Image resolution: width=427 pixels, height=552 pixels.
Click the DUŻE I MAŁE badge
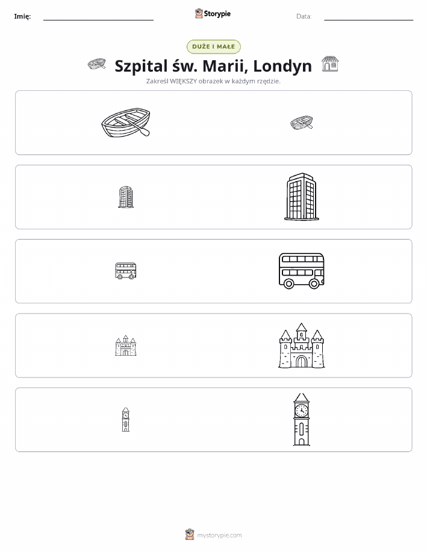pyautogui.click(x=213, y=47)
